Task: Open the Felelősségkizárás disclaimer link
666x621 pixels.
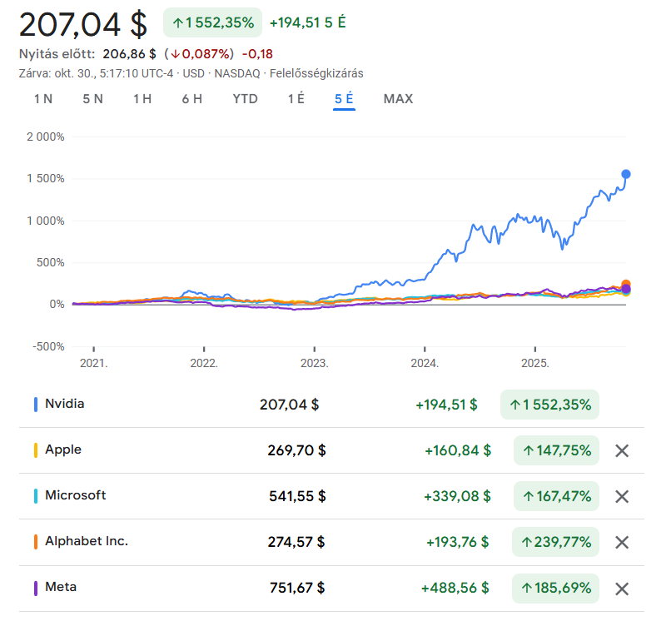Action: [316, 73]
